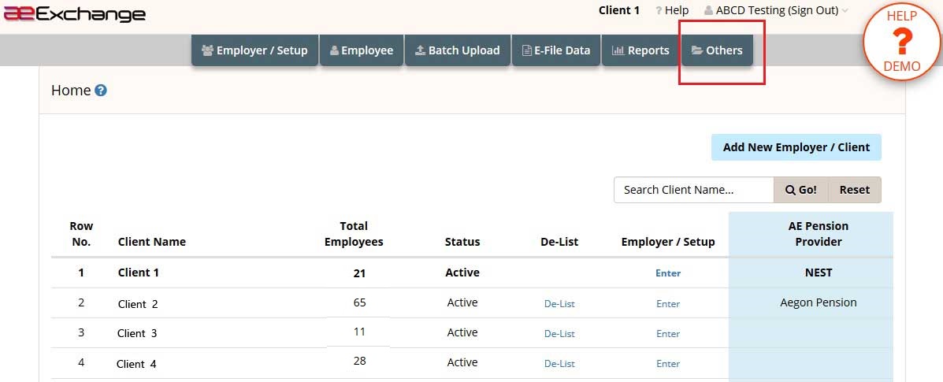The height and width of the screenshot is (382, 943).
Task: Focus the Search Client Name field
Action: [693, 190]
